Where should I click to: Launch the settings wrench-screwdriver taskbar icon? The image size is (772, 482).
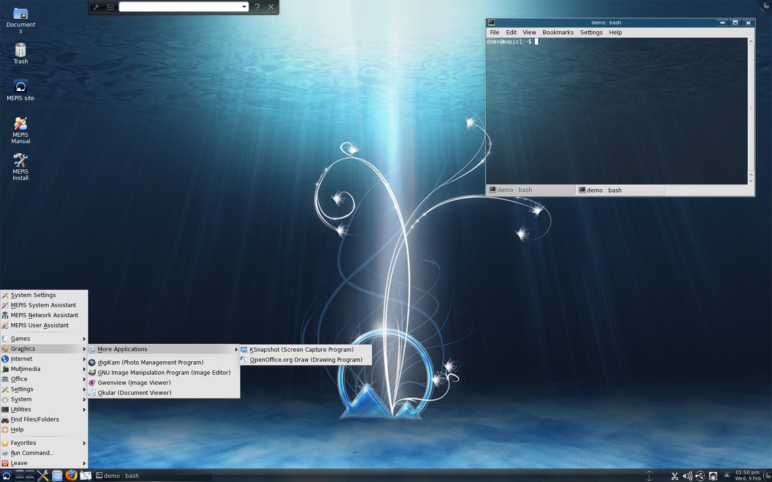click(x=43, y=476)
